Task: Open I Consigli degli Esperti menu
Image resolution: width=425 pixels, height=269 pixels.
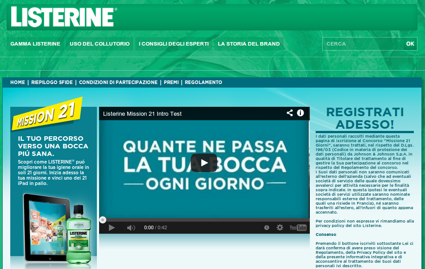Action: coord(174,44)
